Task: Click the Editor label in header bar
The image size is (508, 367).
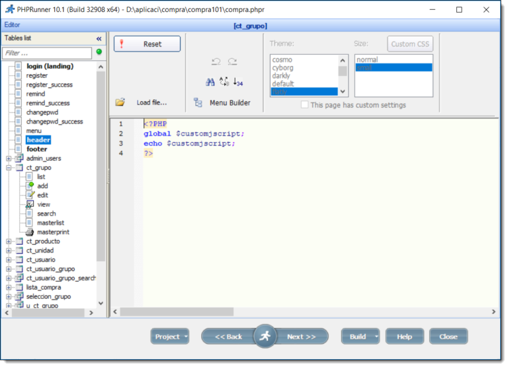Action: (x=12, y=24)
